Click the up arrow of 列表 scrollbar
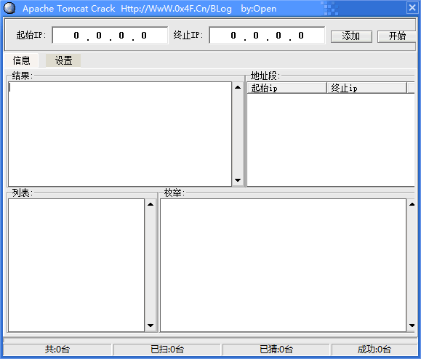The width and height of the screenshot is (421, 359). (x=151, y=204)
